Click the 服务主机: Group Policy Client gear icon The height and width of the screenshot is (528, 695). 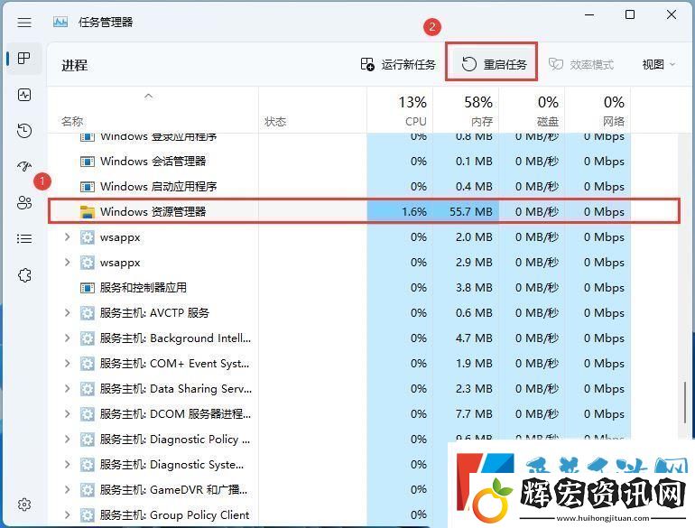tap(88, 515)
